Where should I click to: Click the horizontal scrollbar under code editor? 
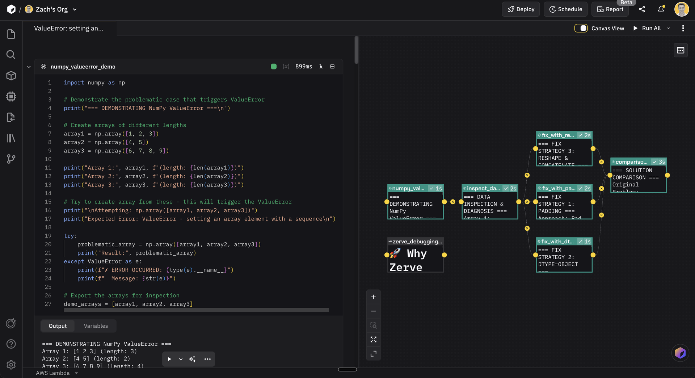click(196, 310)
